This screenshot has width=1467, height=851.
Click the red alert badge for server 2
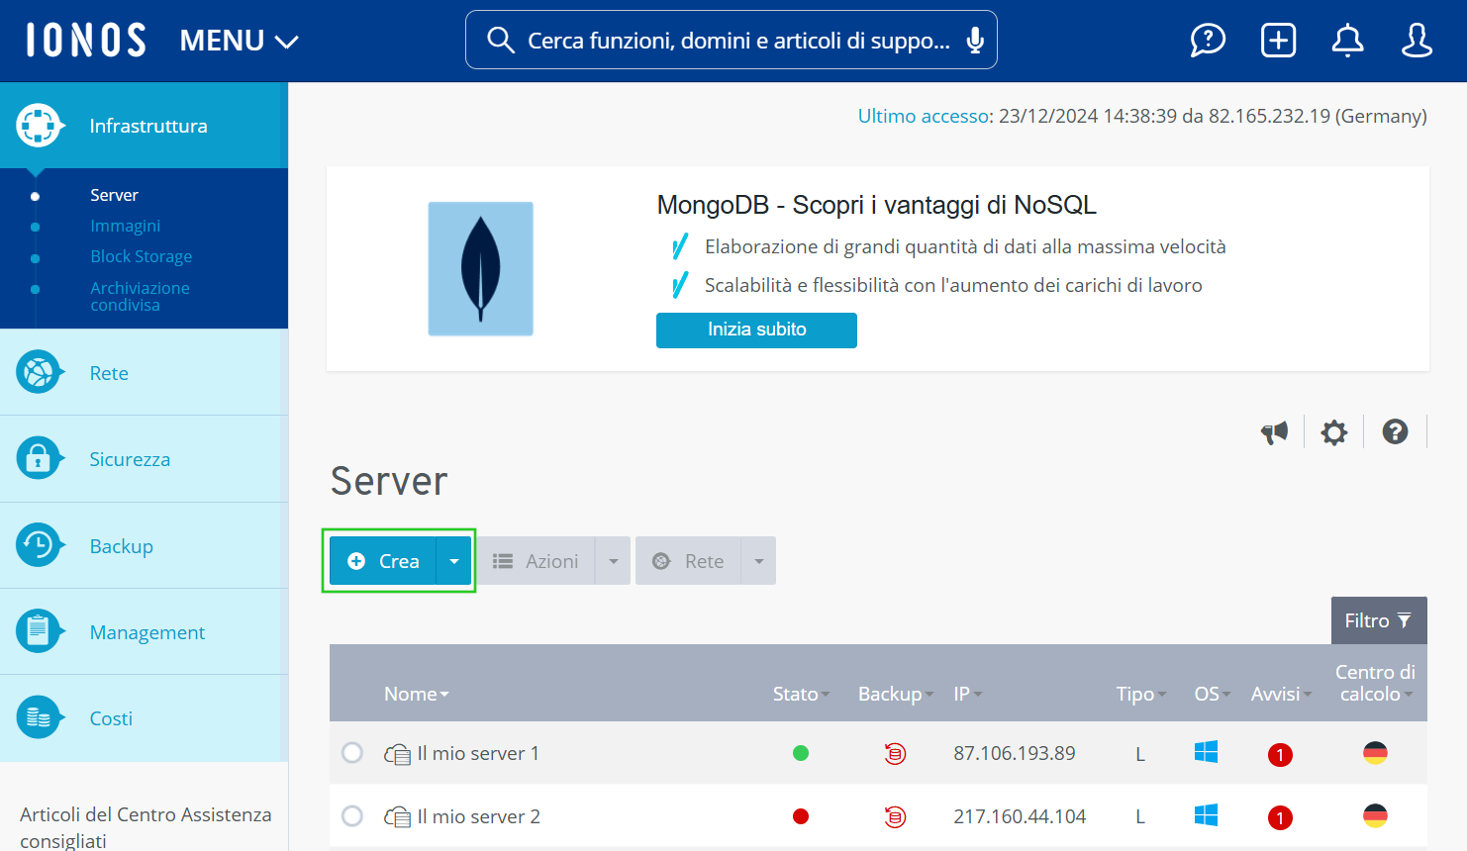1280,818
